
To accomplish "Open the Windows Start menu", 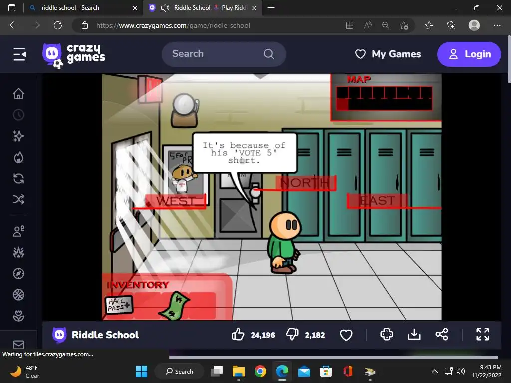I will click(x=141, y=371).
